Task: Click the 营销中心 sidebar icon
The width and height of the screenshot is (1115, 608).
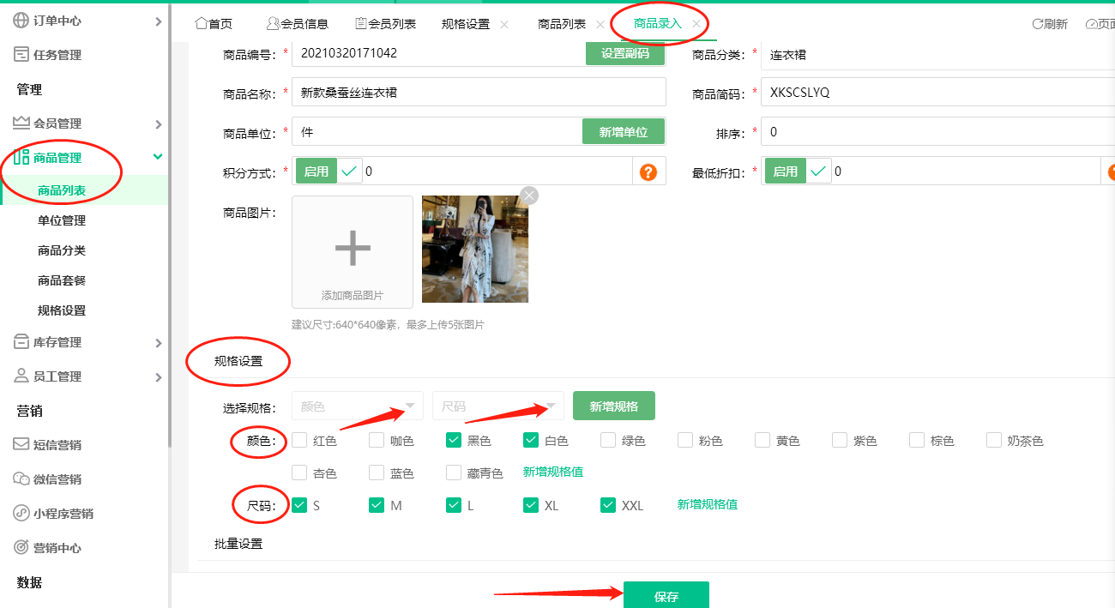Action: click(x=19, y=547)
